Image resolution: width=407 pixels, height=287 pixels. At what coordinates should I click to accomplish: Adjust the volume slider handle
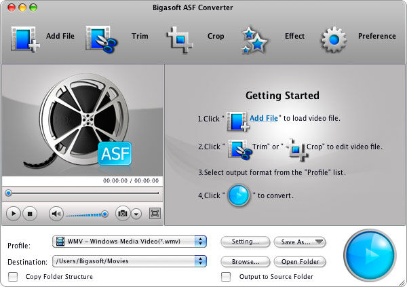pos(105,214)
